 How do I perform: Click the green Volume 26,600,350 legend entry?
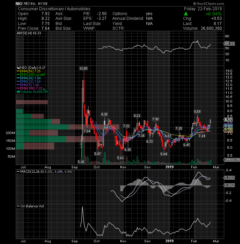pyautogui.click(x=34, y=92)
